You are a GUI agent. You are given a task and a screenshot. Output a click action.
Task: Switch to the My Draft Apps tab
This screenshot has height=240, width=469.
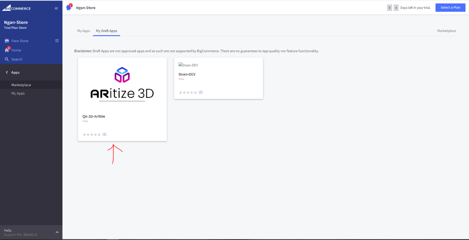pyautogui.click(x=106, y=31)
